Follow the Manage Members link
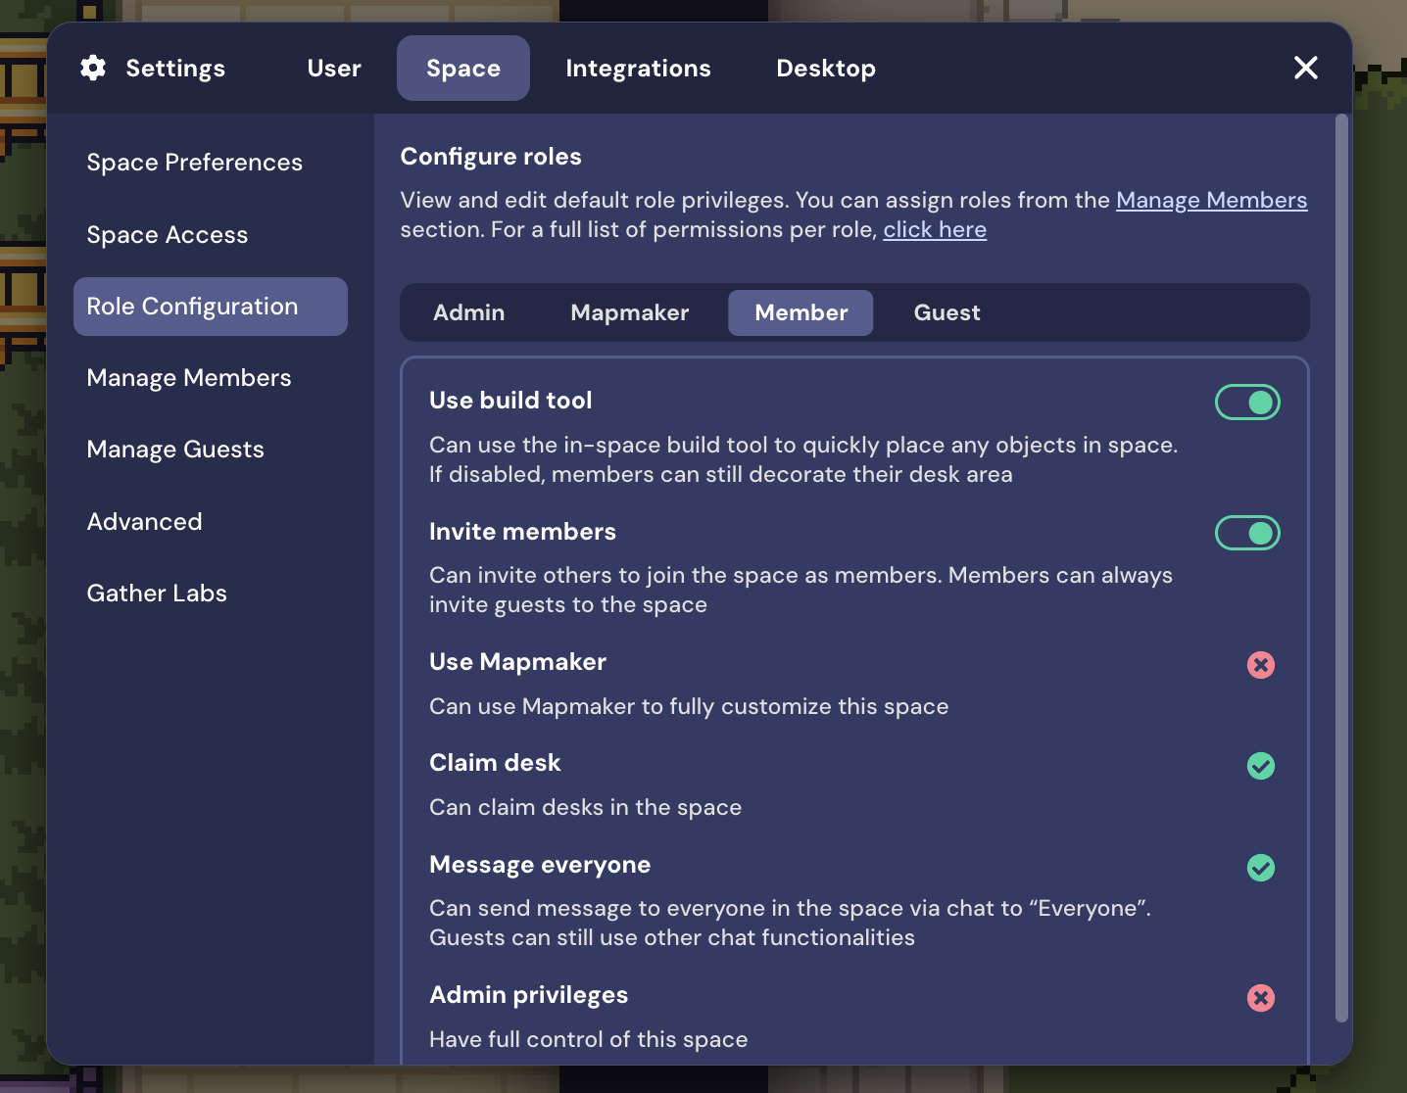1407x1093 pixels. click(1211, 201)
